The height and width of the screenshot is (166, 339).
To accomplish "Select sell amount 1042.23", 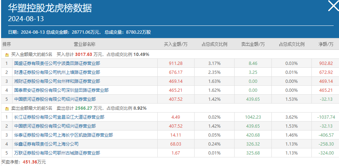I will [x=253, y=117].
